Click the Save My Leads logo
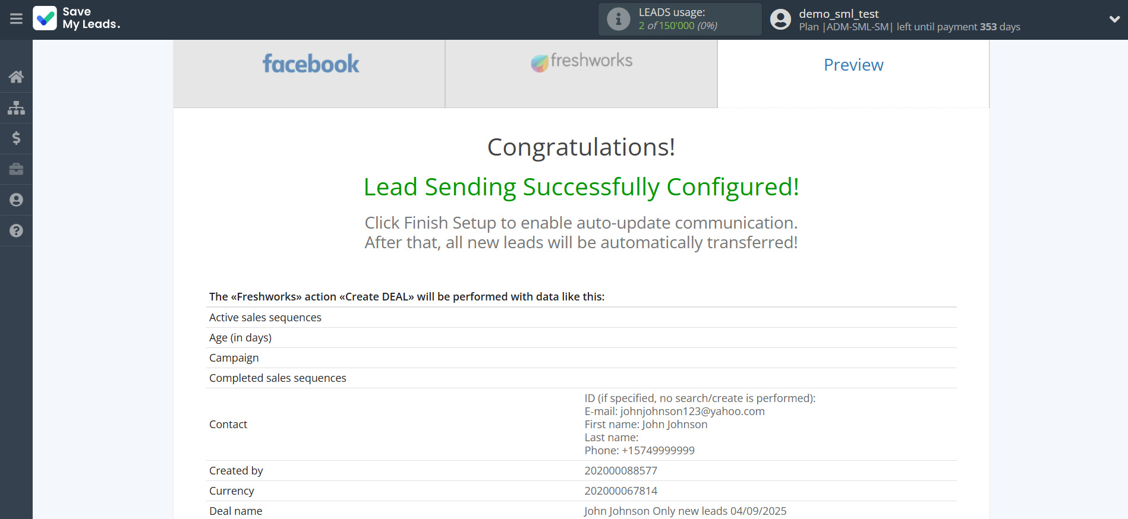 (77, 18)
